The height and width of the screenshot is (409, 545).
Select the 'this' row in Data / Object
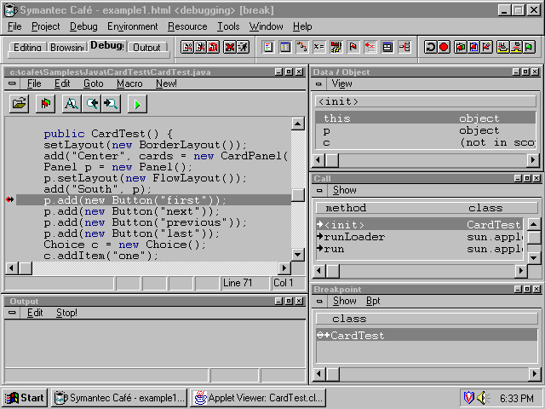click(426, 118)
